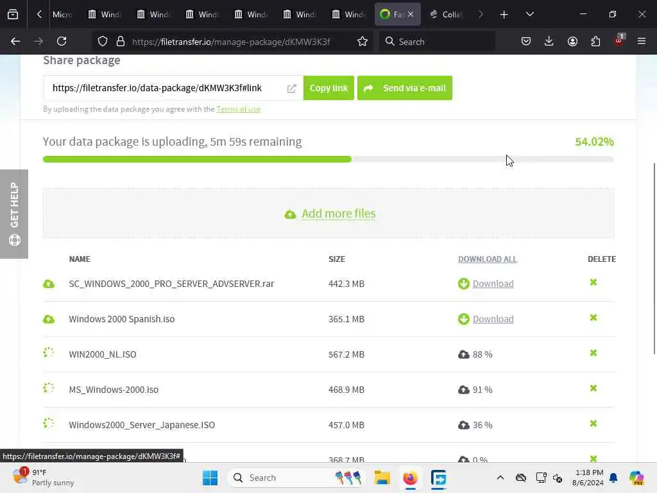The width and height of the screenshot is (657, 493).
Task: Reload the current page
Action: point(62,41)
